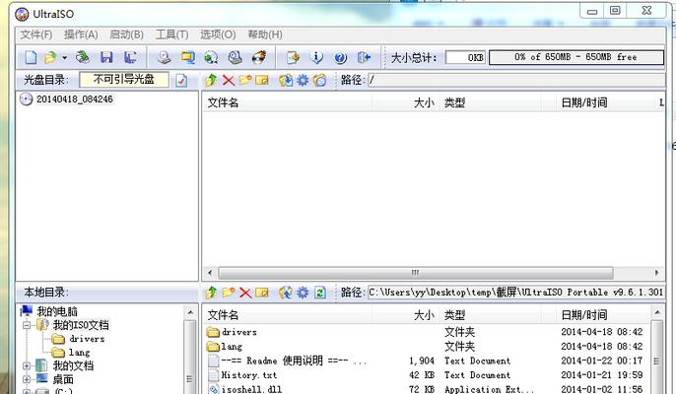Viewport: 676px width, 394px height.
Task: Click the image pane 路径 field showing /
Action: tap(516, 80)
